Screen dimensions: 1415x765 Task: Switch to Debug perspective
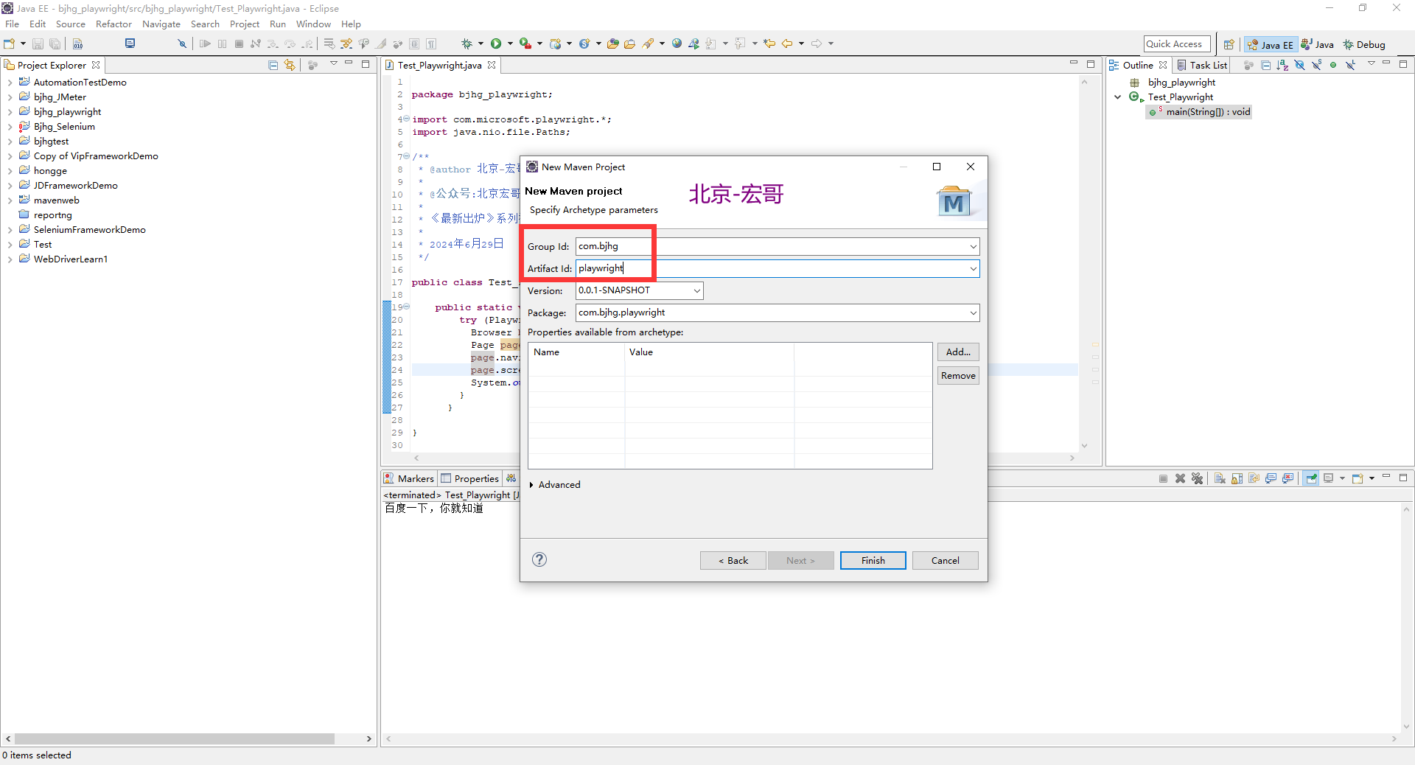coord(1364,45)
